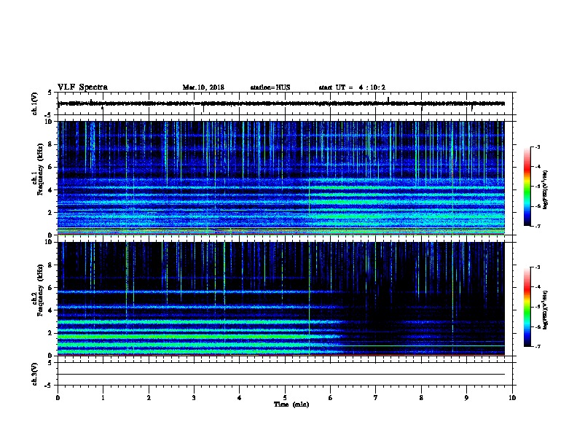577x446 pixels.
Task: Click inside the ch.2 spectrogram panel
Action: 281,299
